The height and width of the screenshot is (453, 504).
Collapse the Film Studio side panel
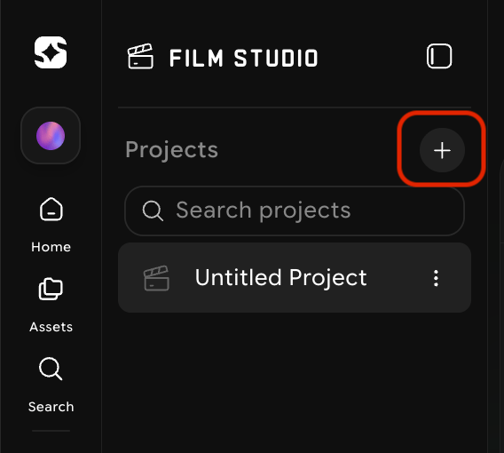[439, 56]
